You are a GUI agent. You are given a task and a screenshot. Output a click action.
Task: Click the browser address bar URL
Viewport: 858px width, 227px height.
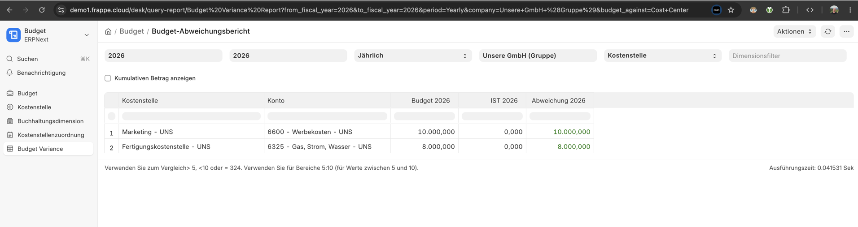pos(379,10)
